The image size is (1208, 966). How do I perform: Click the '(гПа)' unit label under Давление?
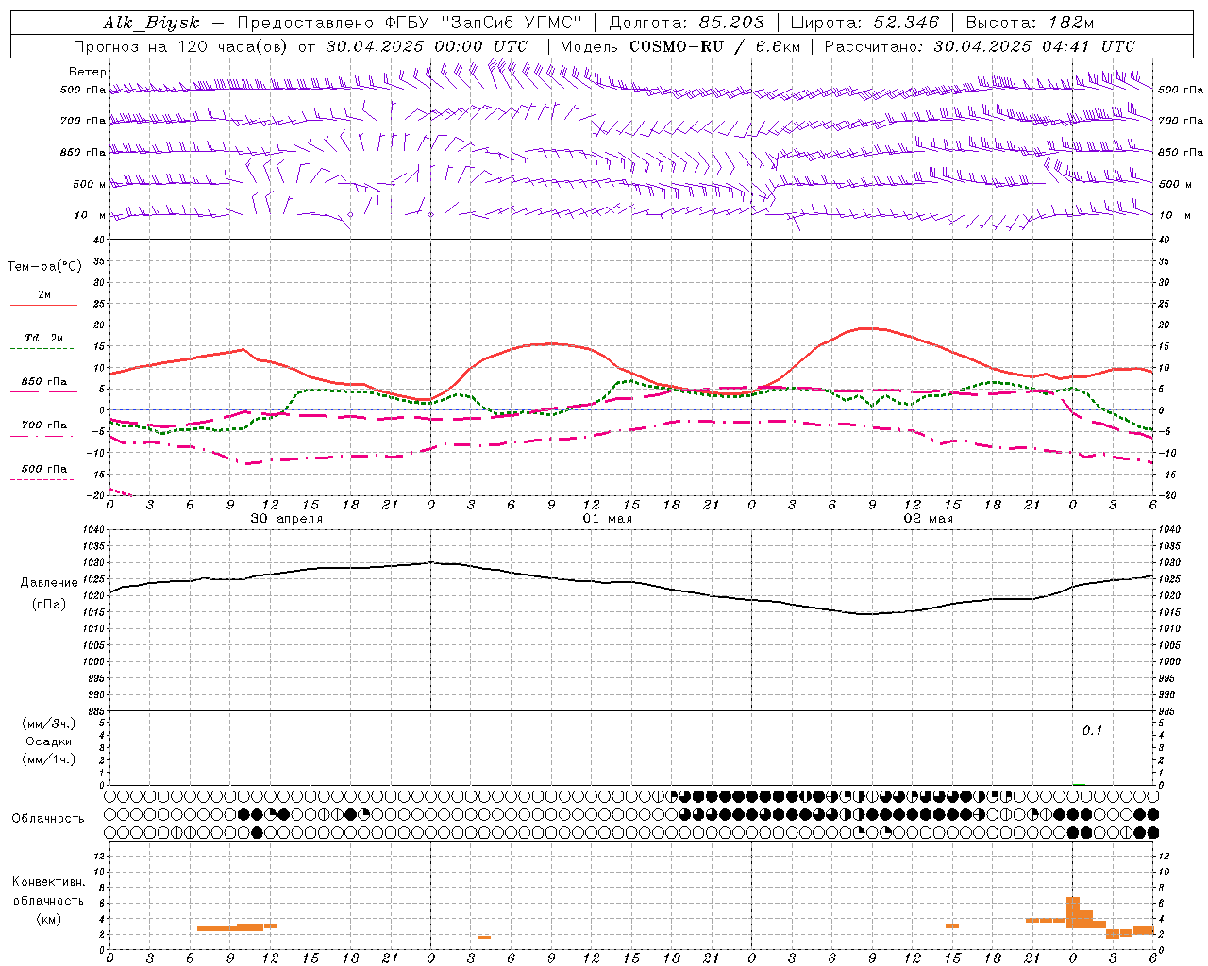[49, 605]
